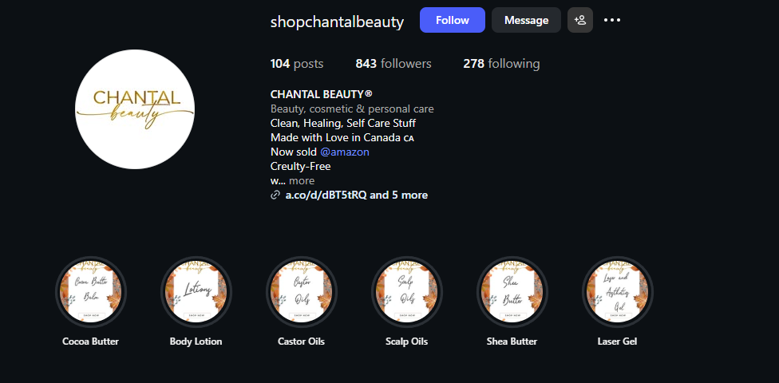The height and width of the screenshot is (383, 779).
Task: View the Scalp Oils highlight
Action: pos(406,292)
